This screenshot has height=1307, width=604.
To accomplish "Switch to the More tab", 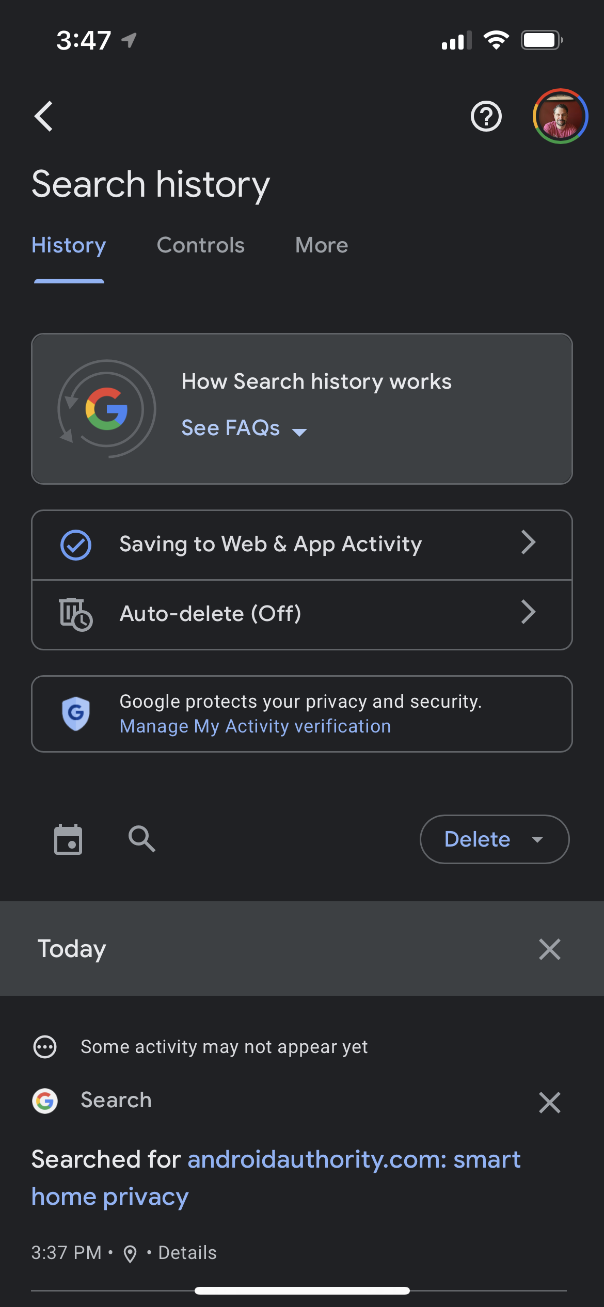I will 322,245.
